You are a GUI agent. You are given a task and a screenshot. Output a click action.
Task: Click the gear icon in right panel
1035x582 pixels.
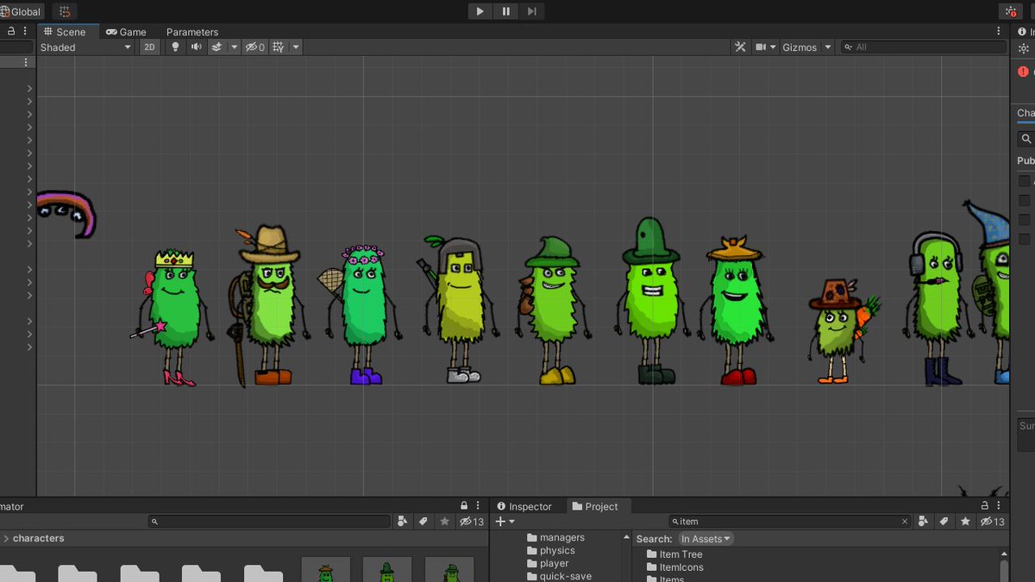click(1024, 48)
